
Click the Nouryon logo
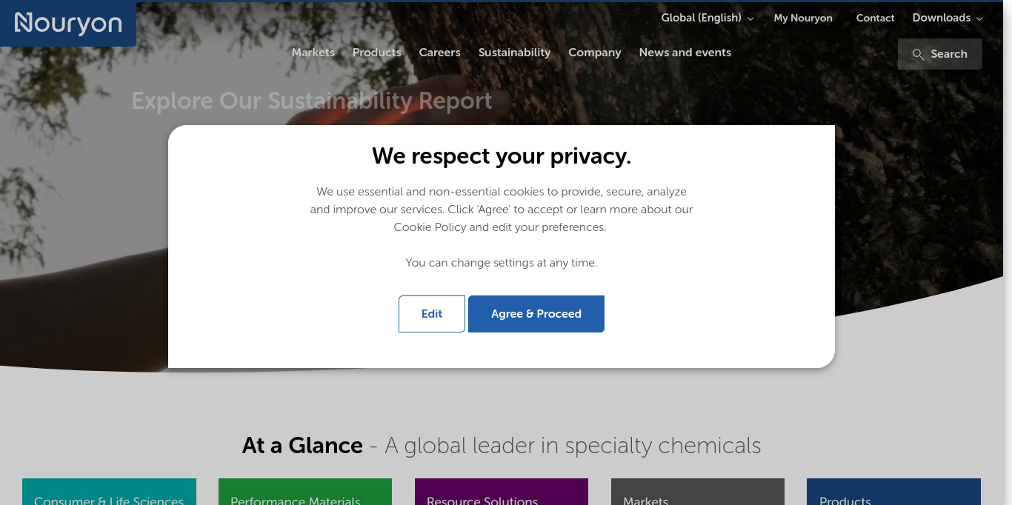tap(68, 24)
